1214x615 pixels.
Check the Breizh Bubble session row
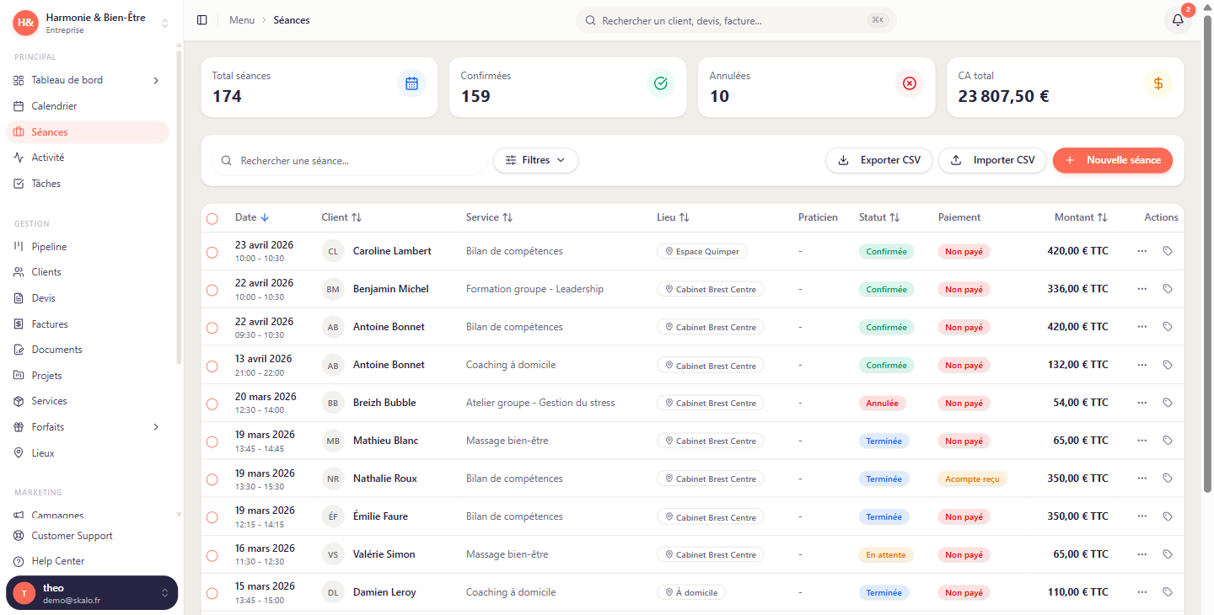[x=212, y=404]
